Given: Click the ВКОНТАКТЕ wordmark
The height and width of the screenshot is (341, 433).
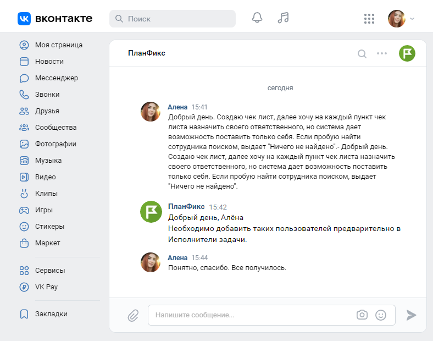Looking at the screenshot, I should pyautogui.click(x=64, y=19).
